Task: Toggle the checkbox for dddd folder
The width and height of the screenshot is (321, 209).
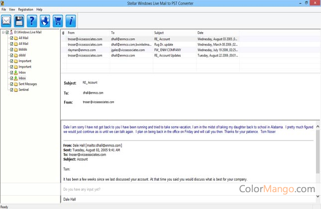Action: [11, 55]
